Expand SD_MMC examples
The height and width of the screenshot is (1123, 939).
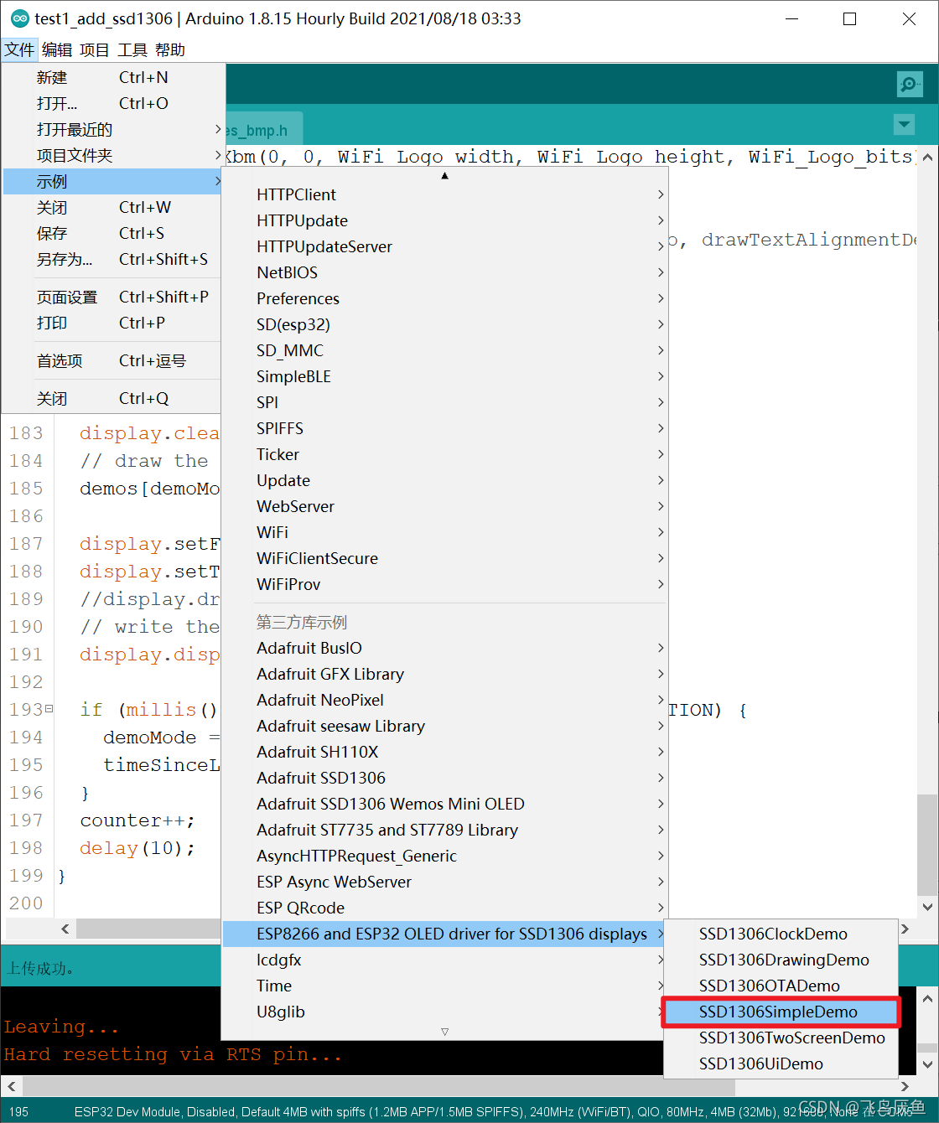click(444, 350)
